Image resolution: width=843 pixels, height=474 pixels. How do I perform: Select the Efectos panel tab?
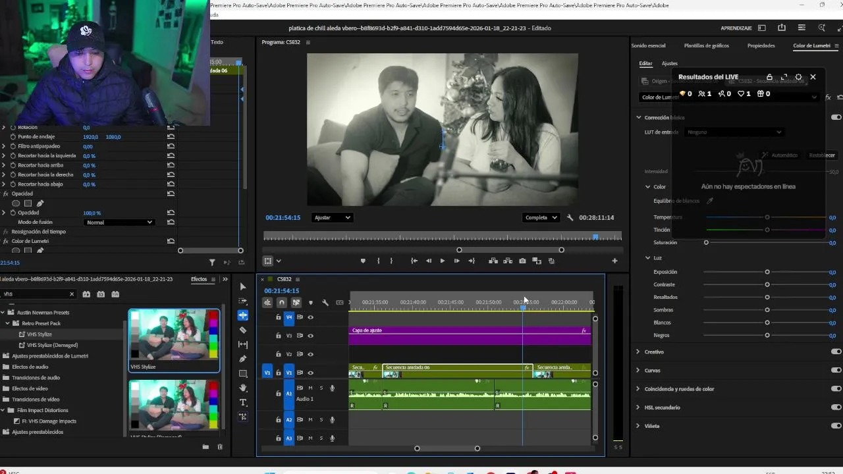199,279
